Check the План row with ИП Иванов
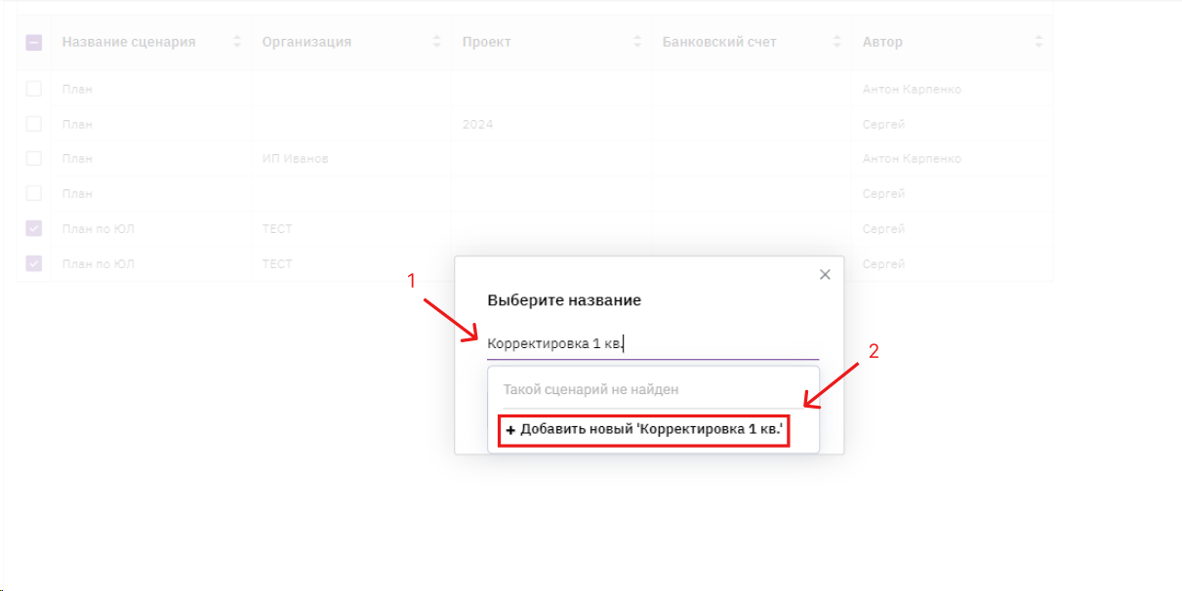 (x=34, y=158)
